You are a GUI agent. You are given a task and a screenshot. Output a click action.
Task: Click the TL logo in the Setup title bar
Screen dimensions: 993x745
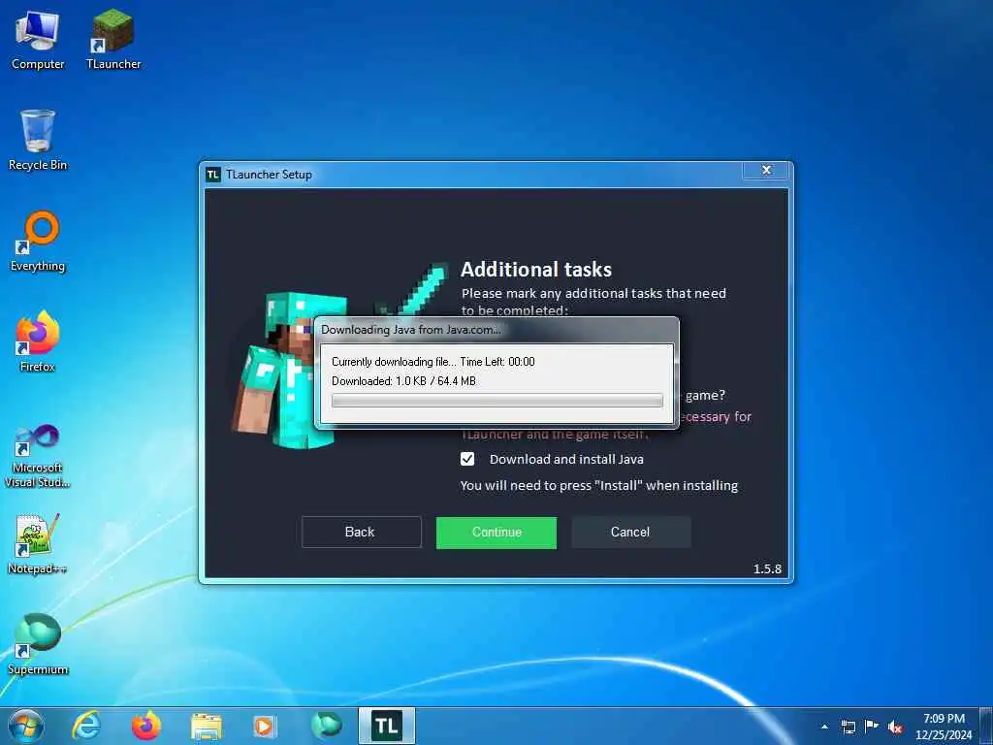click(213, 175)
